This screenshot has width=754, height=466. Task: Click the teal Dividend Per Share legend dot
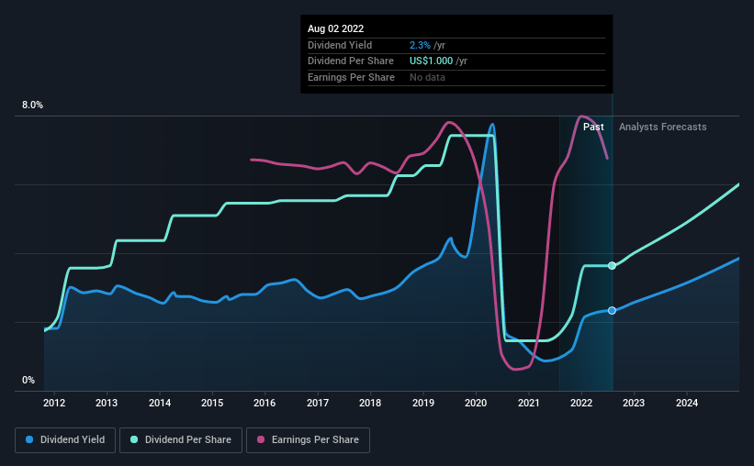tap(134, 439)
